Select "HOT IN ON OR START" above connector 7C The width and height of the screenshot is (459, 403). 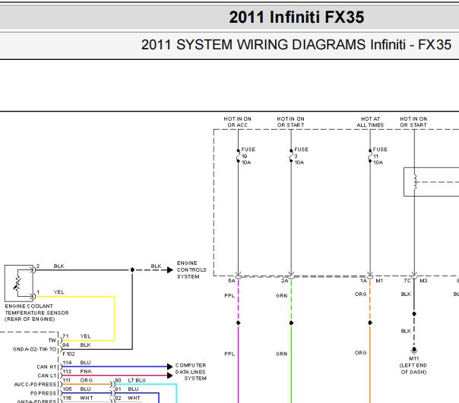413,122
